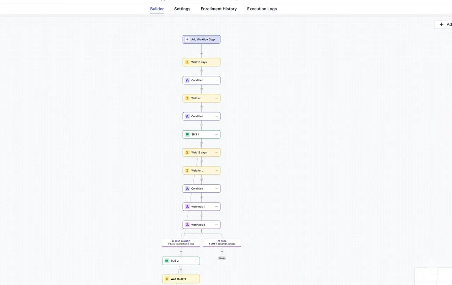This screenshot has height=285, width=452.
Task: Open the three-dot menu on Webhook 2
Action: [216, 225]
